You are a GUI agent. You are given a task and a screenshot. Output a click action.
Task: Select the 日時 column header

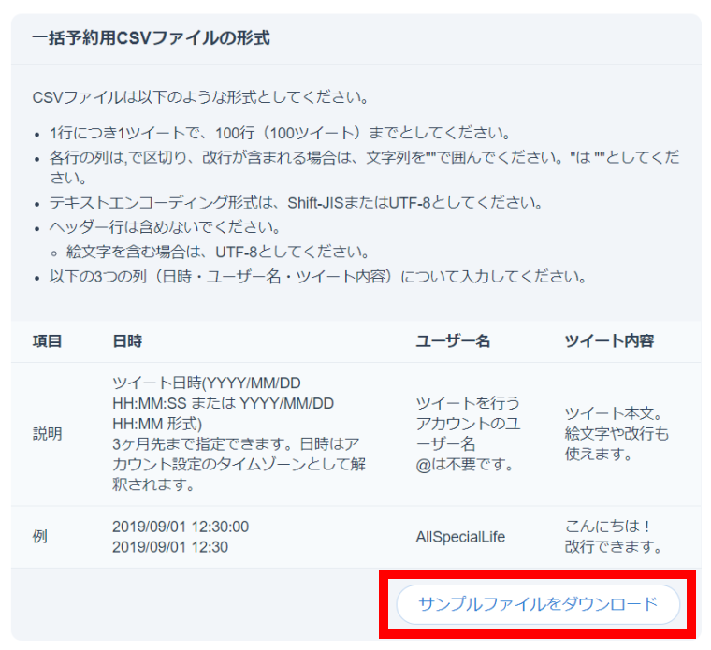(127, 341)
